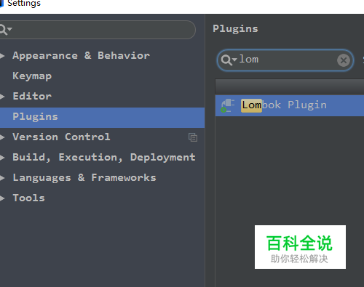Expand the Tools section arrow

(x=2, y=198)
